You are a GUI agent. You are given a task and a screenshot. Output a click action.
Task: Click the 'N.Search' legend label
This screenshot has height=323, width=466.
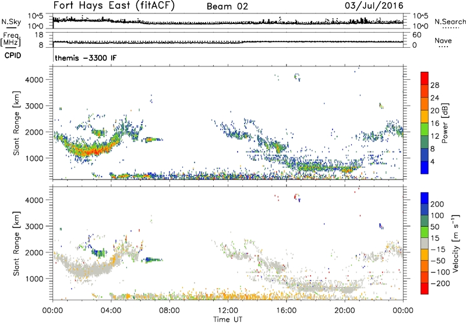(450, 22)
